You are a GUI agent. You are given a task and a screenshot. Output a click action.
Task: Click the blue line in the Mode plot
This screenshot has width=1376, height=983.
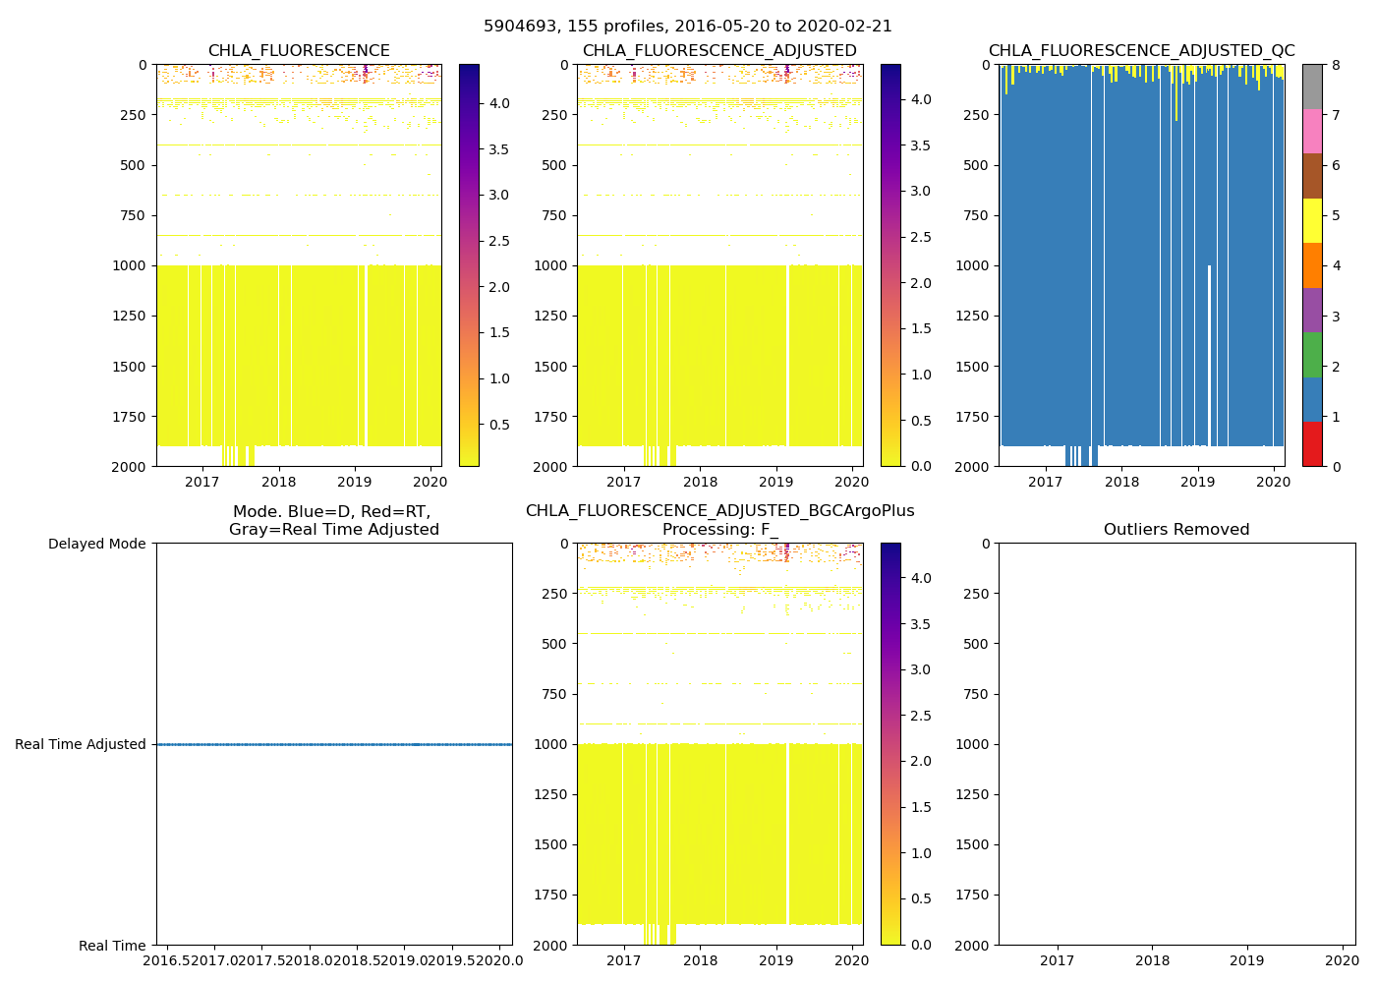334,744
